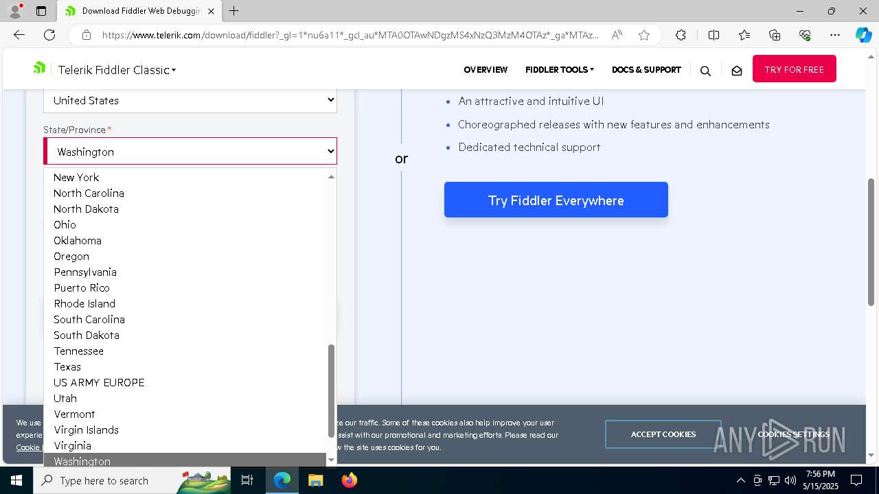Select highlighted Washington option in list
Image resolution: width=879 pixels, height=494 pixels.
185,460
